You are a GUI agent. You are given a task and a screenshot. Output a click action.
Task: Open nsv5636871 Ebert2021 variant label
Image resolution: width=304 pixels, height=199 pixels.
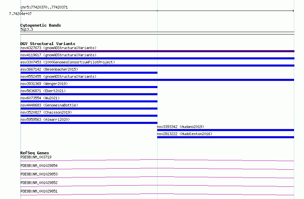pyautogui.click(x=43, y=91)
